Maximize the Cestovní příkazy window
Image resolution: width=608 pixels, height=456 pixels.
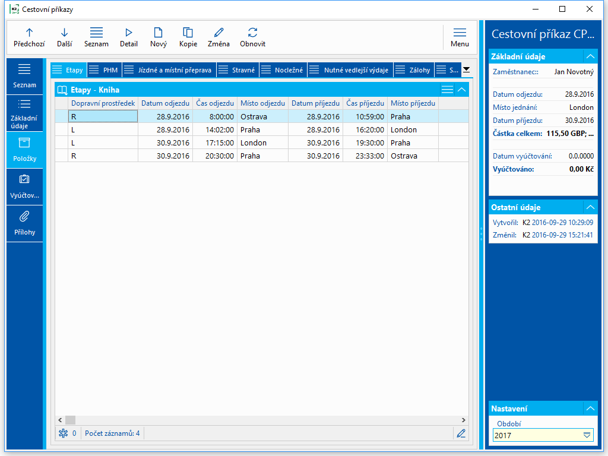562,9
